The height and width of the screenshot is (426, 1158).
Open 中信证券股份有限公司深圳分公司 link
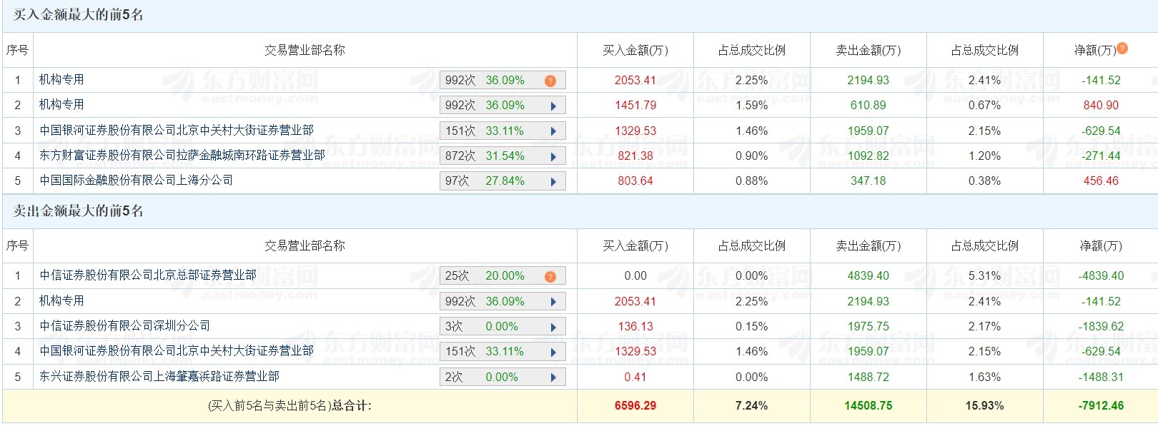pyautogui.click(x=125, y=325)
